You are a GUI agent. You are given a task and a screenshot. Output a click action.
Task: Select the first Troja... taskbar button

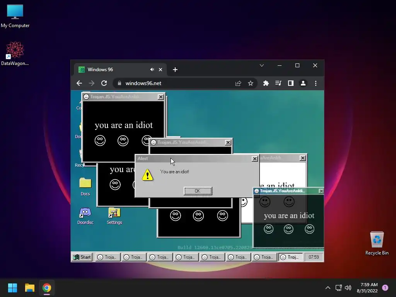click(x=108, y=257)
